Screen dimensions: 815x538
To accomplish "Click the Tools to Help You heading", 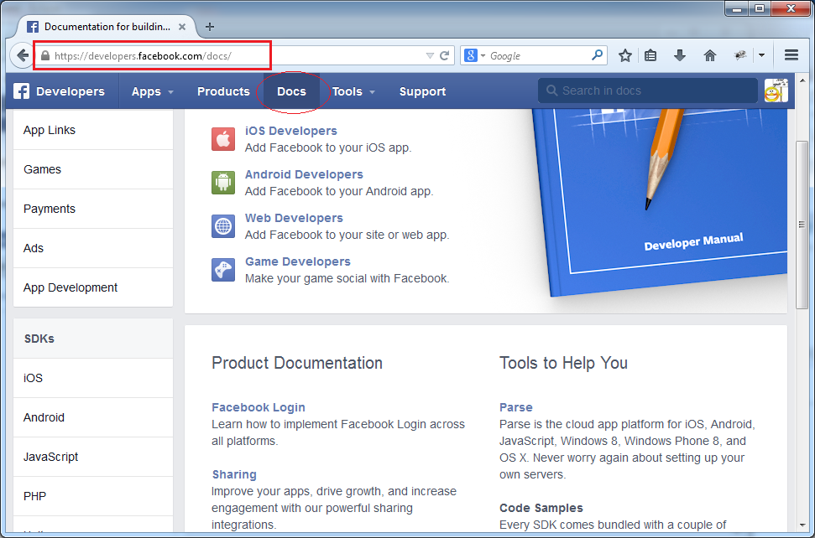I will click(563, 363).
